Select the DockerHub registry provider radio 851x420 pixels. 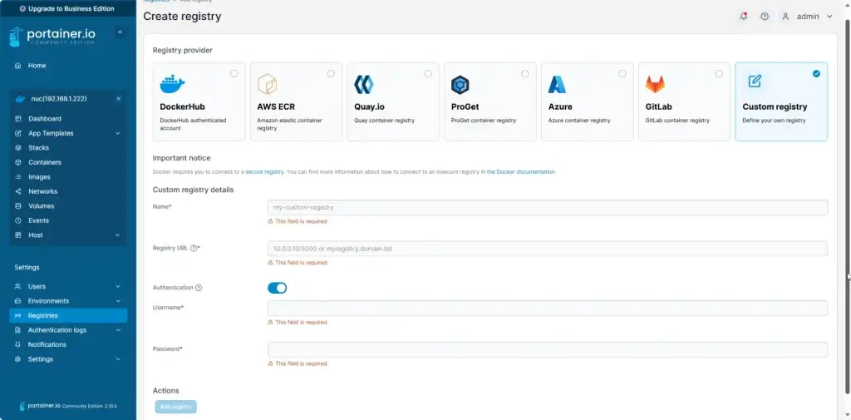(234, 73)
